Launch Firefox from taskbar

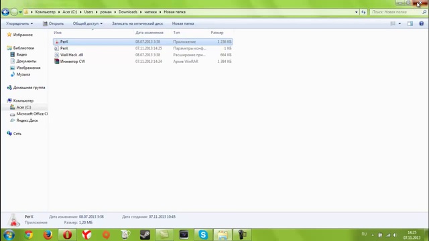(x=48, y=235)
